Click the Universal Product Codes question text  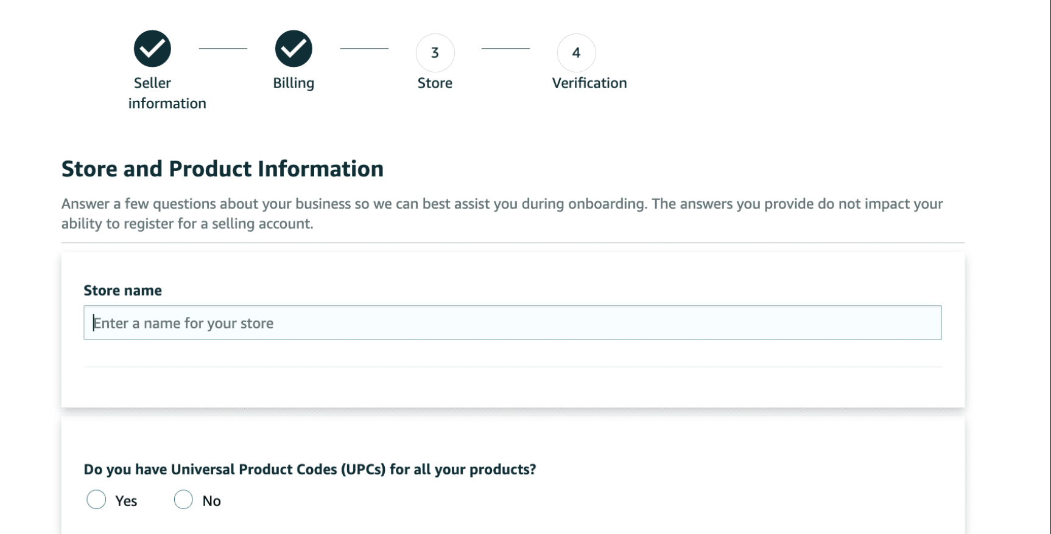(x=310, y=470)
